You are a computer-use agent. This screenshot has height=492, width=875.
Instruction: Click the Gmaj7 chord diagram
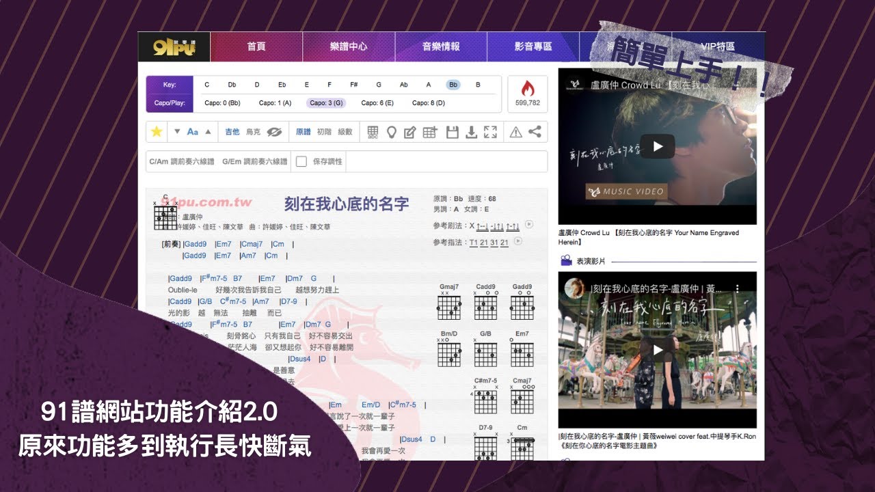(449, 302)
